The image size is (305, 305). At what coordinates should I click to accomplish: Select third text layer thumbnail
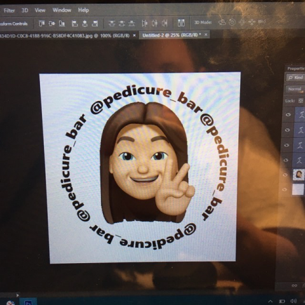(300, 146)
